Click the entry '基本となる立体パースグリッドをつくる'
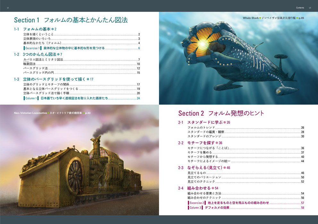Image resolution: width=318 pixels, height=224 pixels. tap(81, 89)
